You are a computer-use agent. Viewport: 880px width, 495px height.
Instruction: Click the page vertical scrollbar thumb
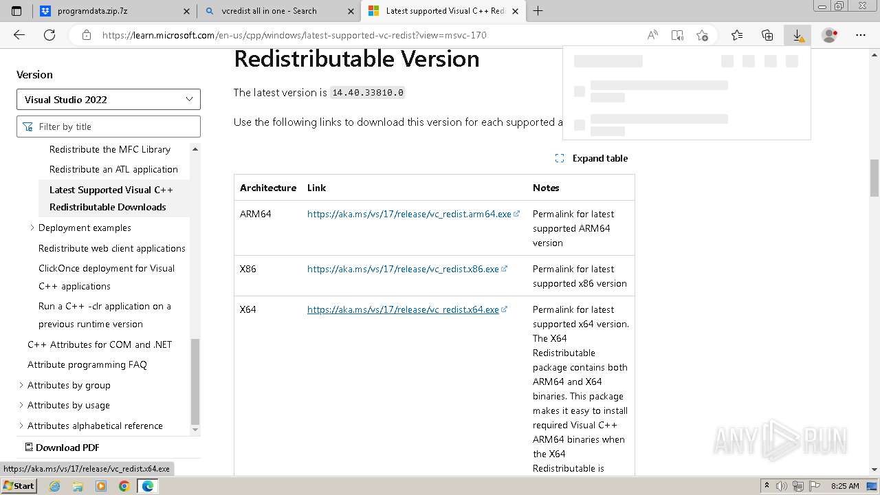874,178
